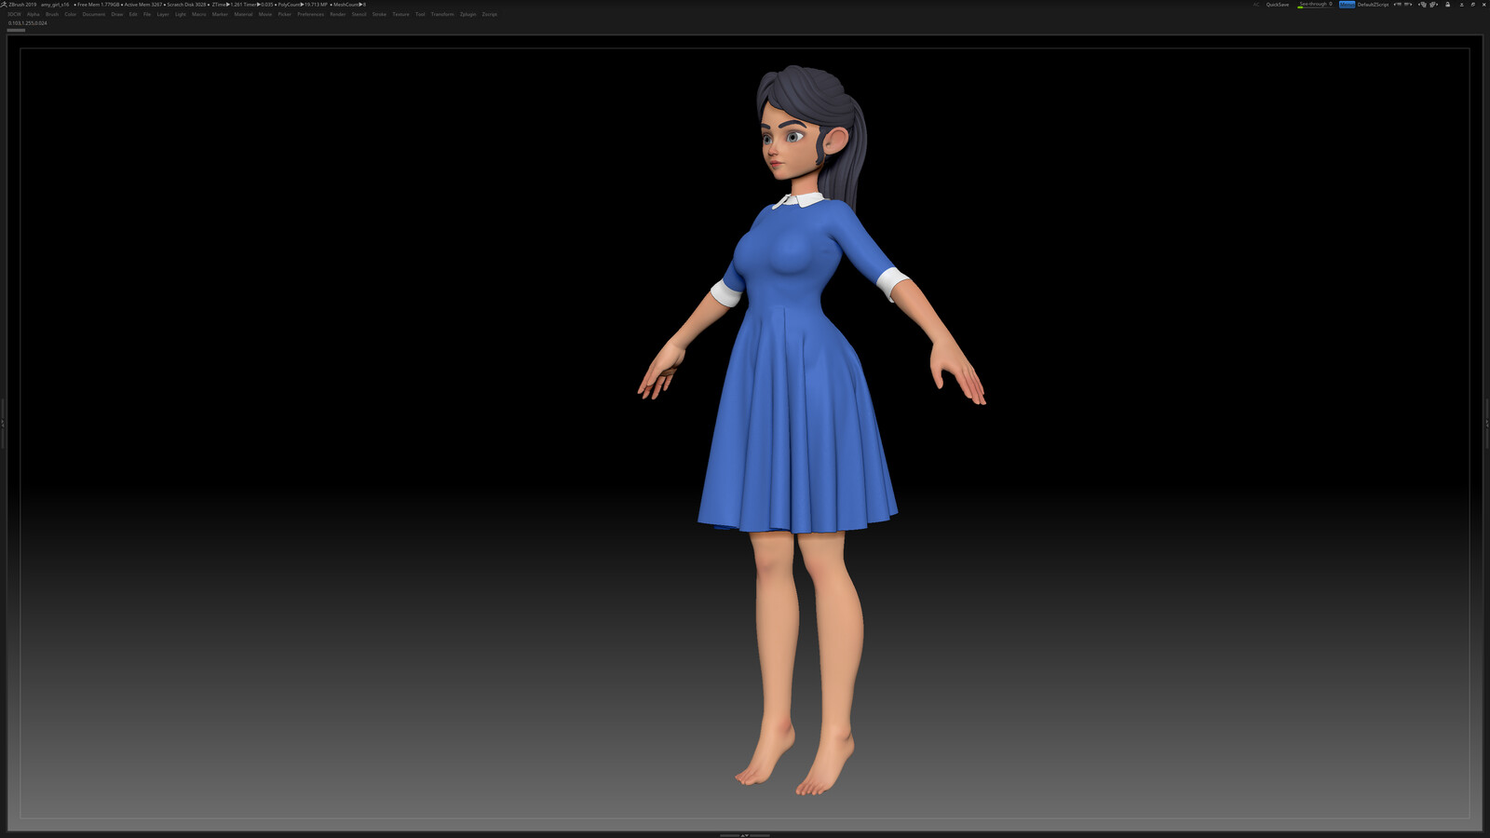The width and height of the screenshot is (1490, 838).
Task: Open the Picker menu
Action: 285,14
